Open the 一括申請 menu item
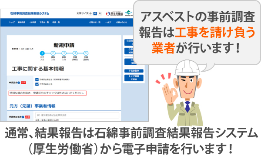This screenshot has width=261, height=159. click(32, 22)
